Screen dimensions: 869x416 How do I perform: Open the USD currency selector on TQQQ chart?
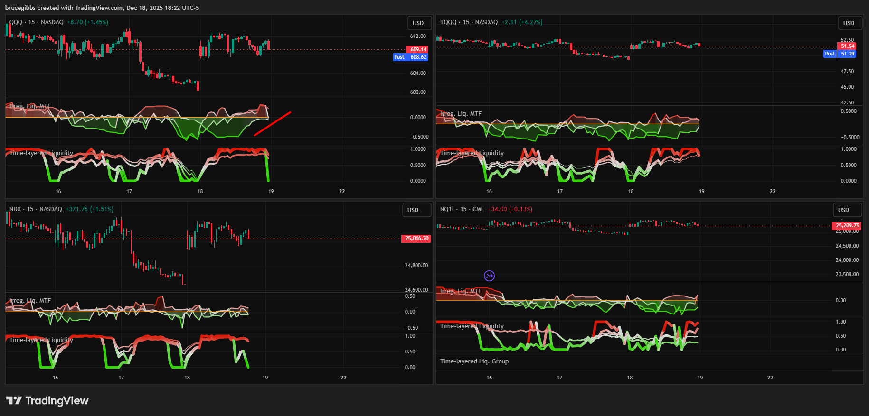tap(849, 23)
